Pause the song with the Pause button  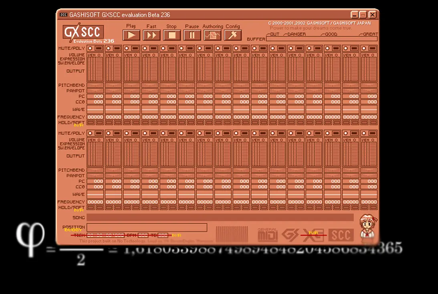(192, 35)
